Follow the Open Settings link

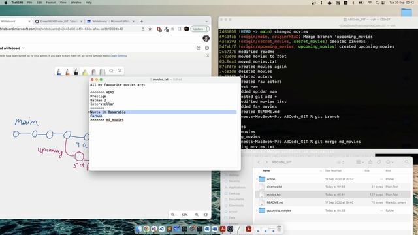tap(119, 56)
